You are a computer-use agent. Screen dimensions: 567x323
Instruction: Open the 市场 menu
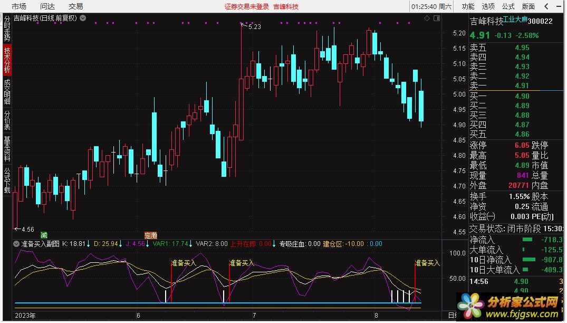pyautogui.click(x=19, y=6)
